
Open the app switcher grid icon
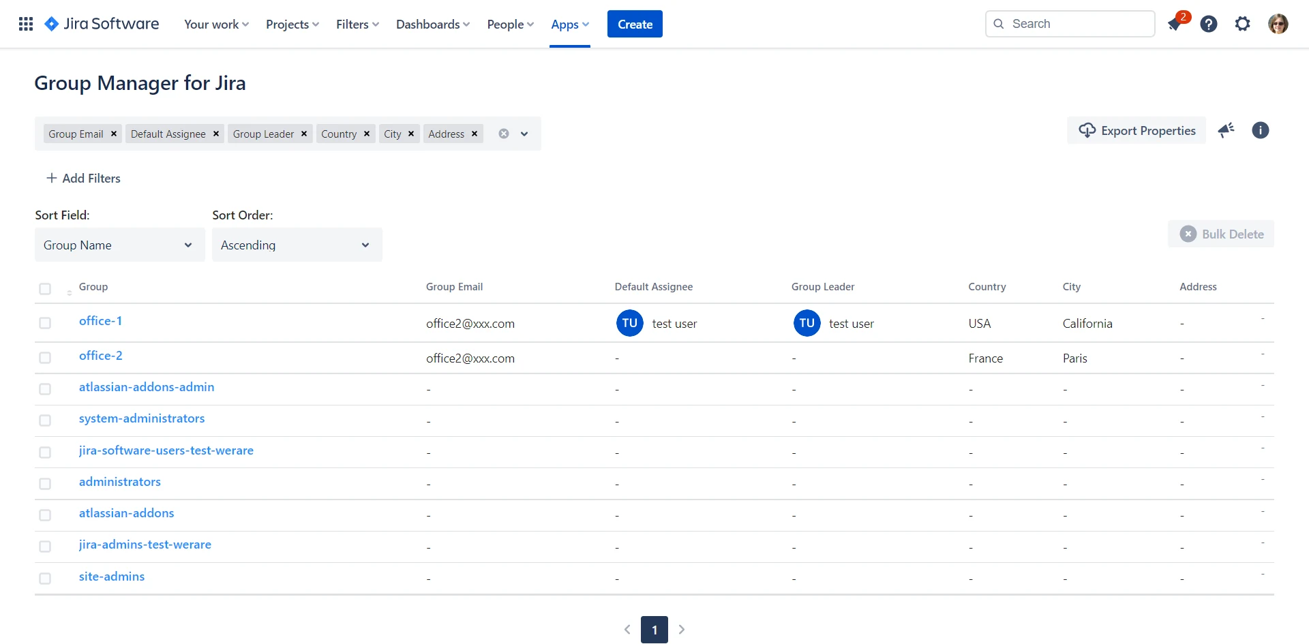[26, 24]
